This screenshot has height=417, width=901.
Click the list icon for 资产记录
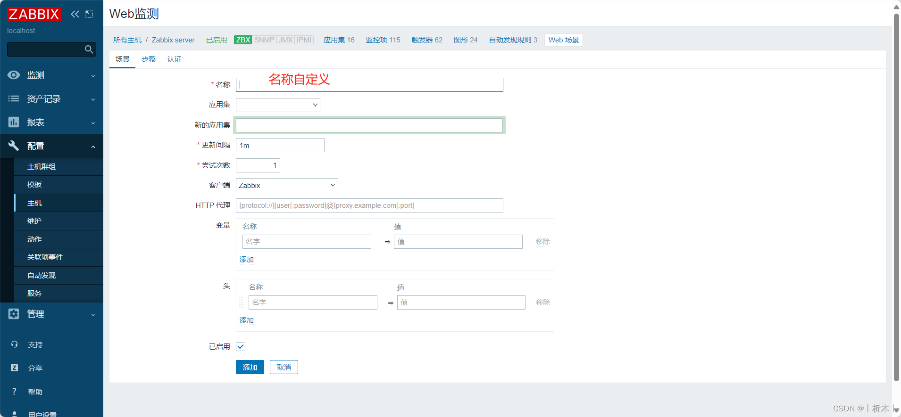14,98
